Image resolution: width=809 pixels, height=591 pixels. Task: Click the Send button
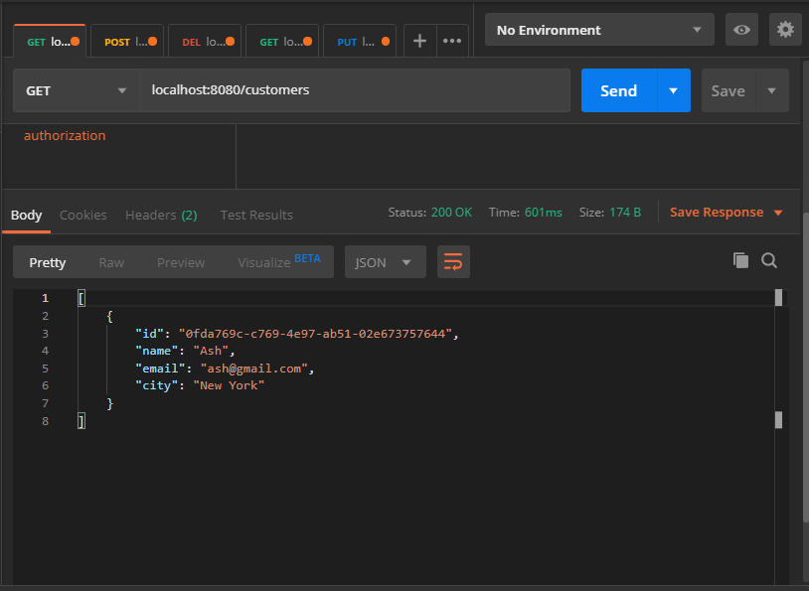pyautogui.click(x=618, y=90)
